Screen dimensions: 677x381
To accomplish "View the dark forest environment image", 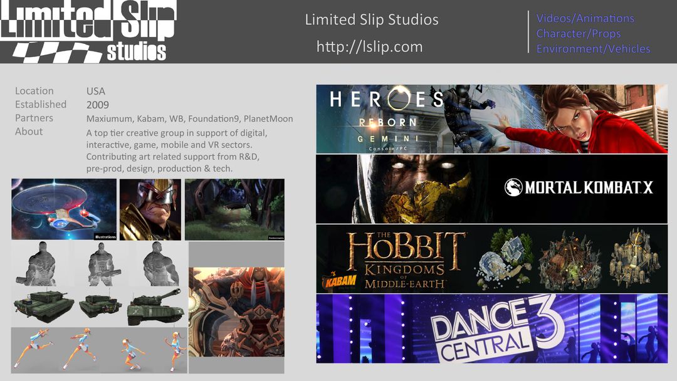I will coord(234,209).
